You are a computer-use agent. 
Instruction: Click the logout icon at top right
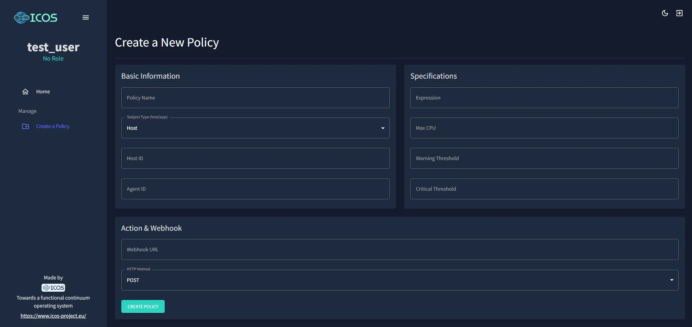tap(679, 13)
